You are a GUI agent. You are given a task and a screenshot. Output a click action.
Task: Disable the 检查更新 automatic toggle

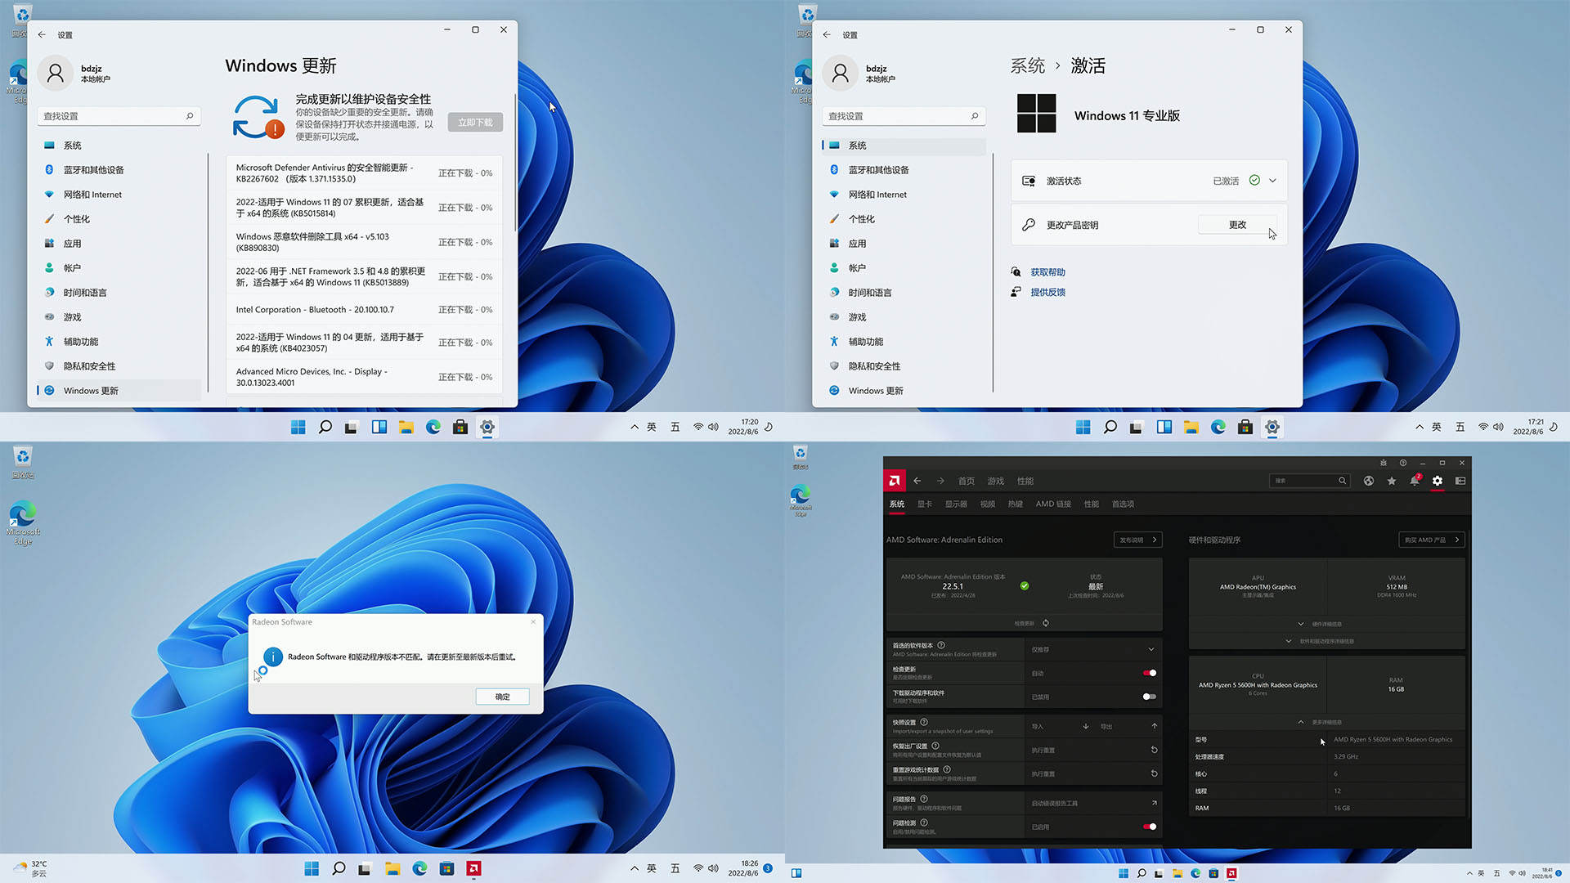pos(1150,673)
